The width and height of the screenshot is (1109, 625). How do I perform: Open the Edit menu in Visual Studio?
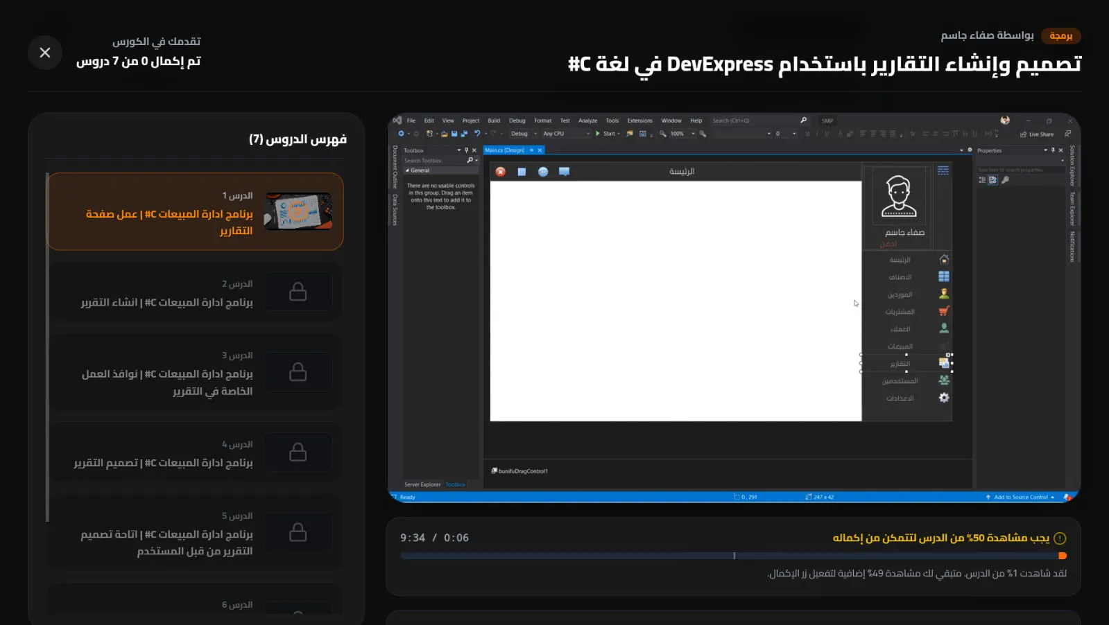pyautogui.click(x=429, y=121)
